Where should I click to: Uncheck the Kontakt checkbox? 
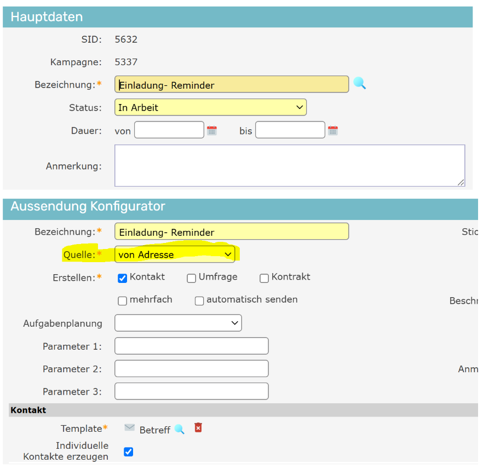123,278
